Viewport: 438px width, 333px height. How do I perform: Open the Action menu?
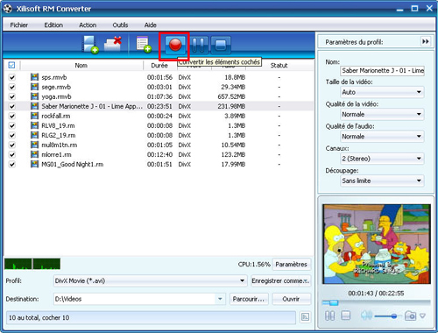[x=88, y=25]
